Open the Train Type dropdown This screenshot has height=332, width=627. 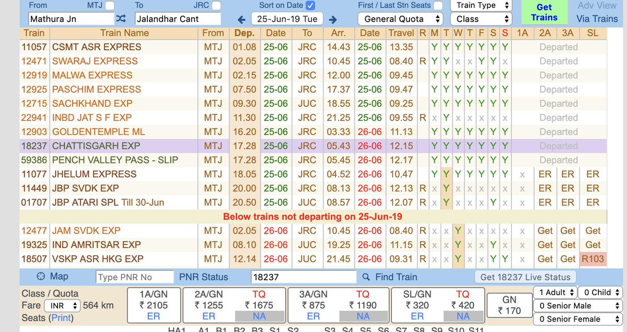[481, 5]
